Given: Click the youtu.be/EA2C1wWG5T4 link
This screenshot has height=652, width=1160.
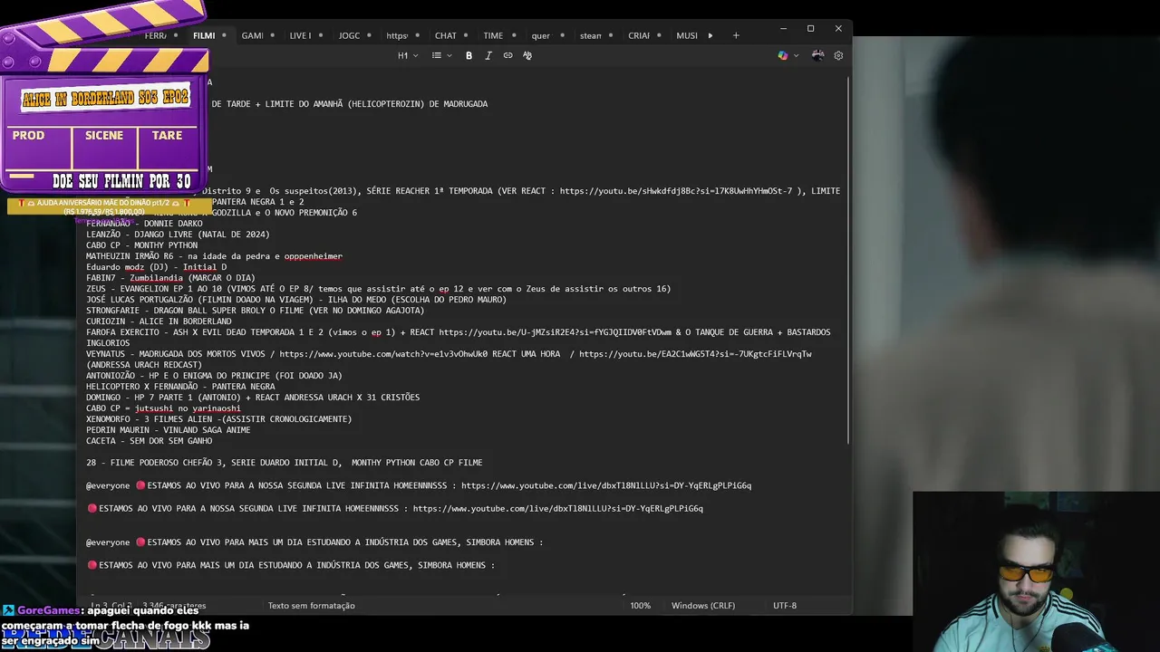Looking at the screenshot, I should tap(695, 354).
